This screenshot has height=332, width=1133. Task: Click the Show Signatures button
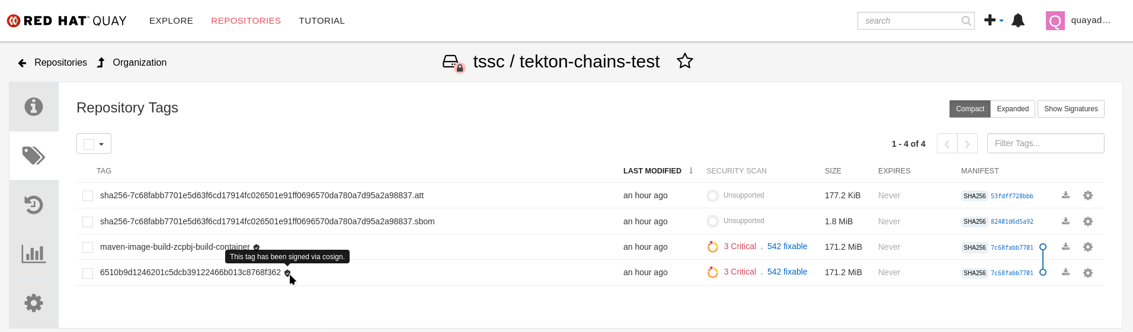point(1071,109)
